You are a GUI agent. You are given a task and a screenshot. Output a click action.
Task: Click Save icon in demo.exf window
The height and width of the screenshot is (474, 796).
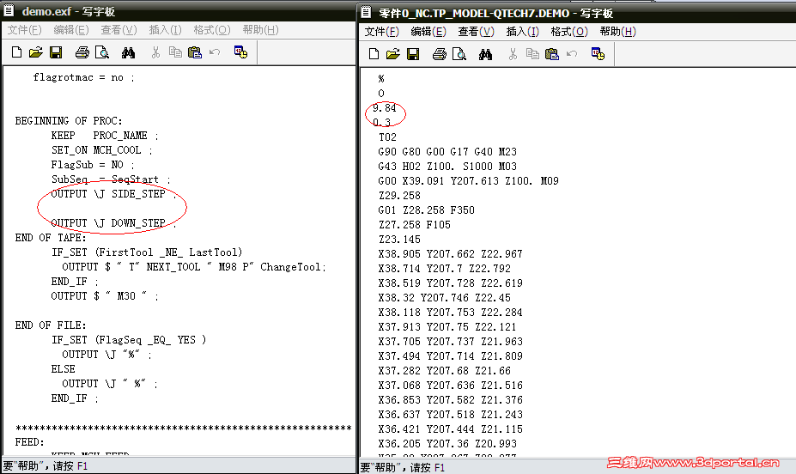coord(56,52)
